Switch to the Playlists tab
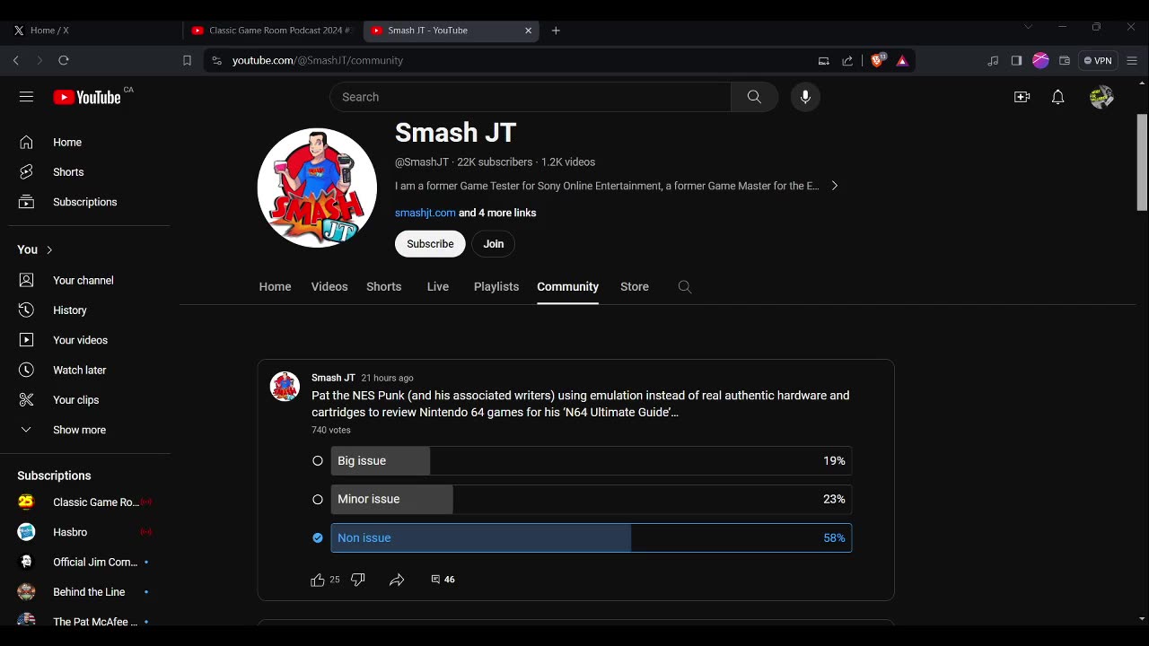The width and height of the screenshot is (1149, 646). point(496,287)
